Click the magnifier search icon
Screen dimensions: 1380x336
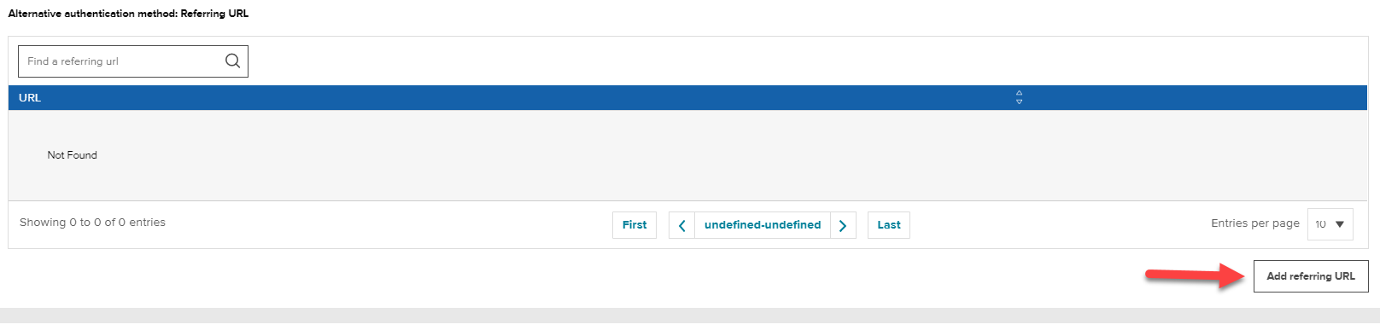pyautogui.click(x=232, y=61)
